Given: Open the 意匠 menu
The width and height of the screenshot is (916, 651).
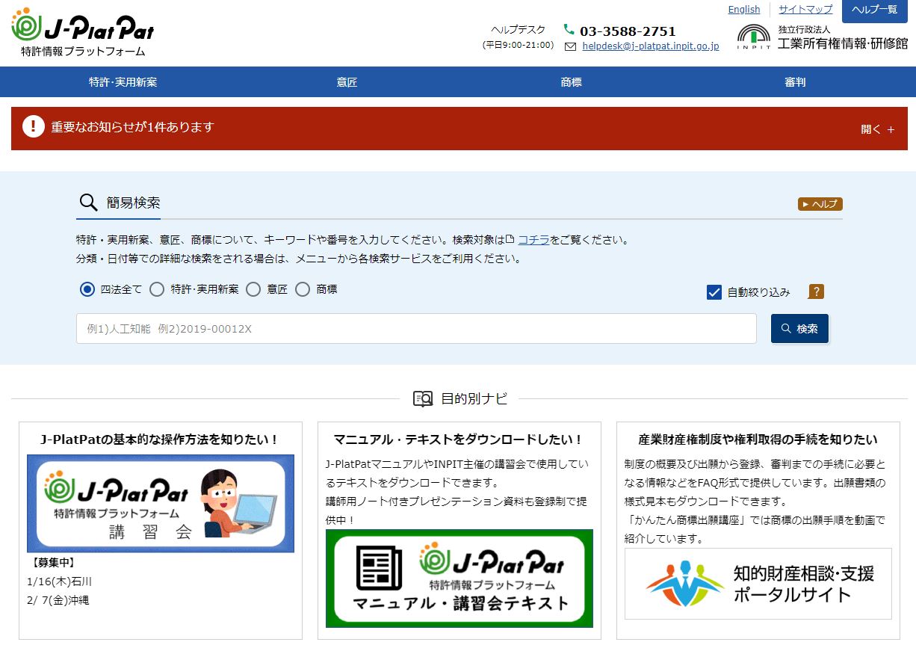Looking at the screenshot, I should coord(347,82).
